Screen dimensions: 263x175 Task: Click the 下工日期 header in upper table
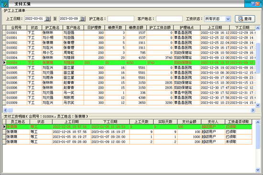pos(242,28)
